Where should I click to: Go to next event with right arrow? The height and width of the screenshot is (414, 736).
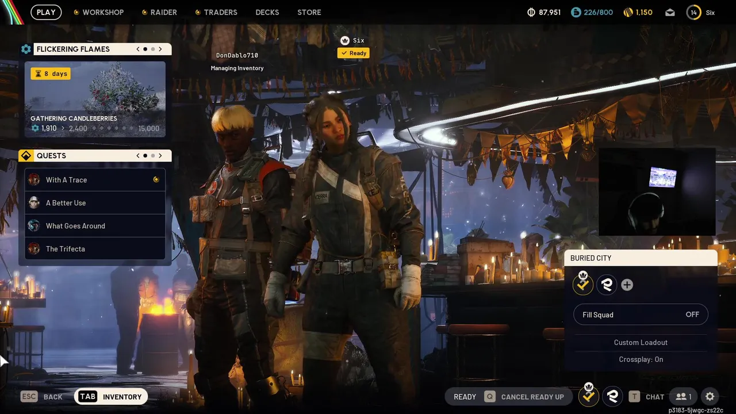160,49
